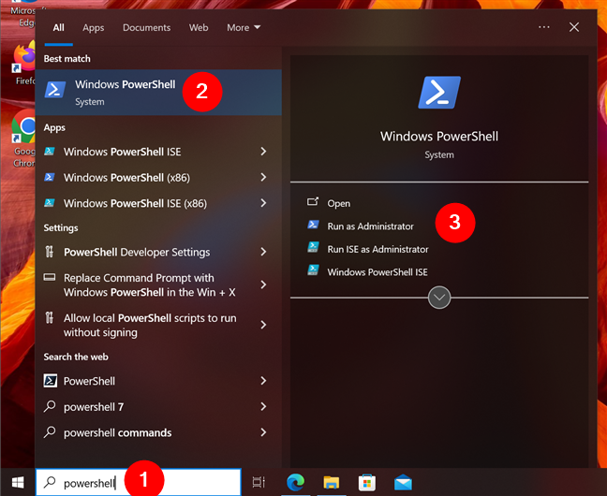Select Windows PowerShell ISE (x86) entry
This screenshot has height=496, width=607.
point(135,203)
